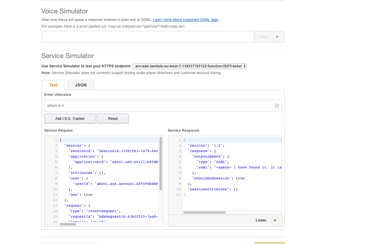The width and height of the screenshot is (366, 244).
Task: Clear the utterance with the X icon
Action: 277,106
